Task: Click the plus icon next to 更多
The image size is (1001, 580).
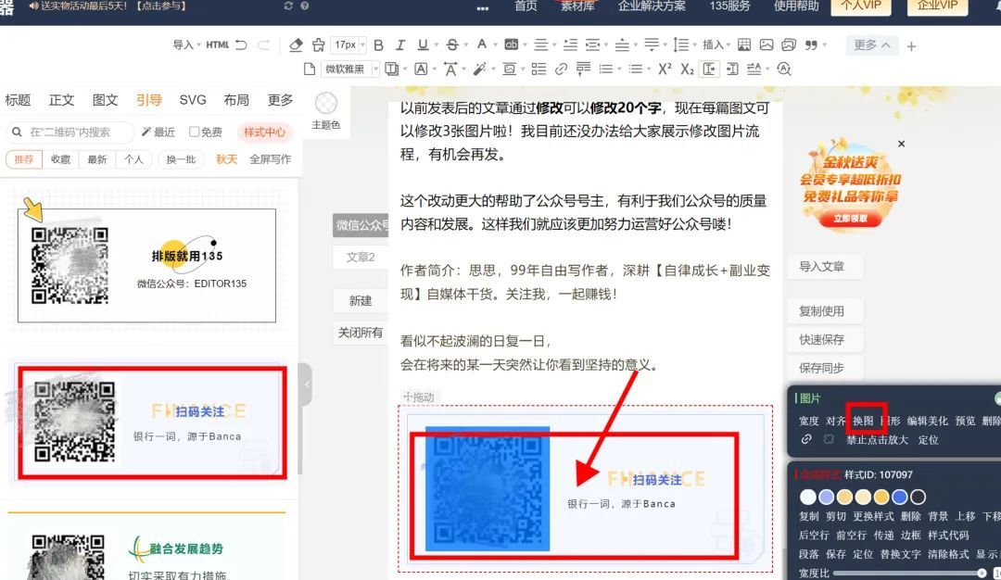Action: [912, 46]
